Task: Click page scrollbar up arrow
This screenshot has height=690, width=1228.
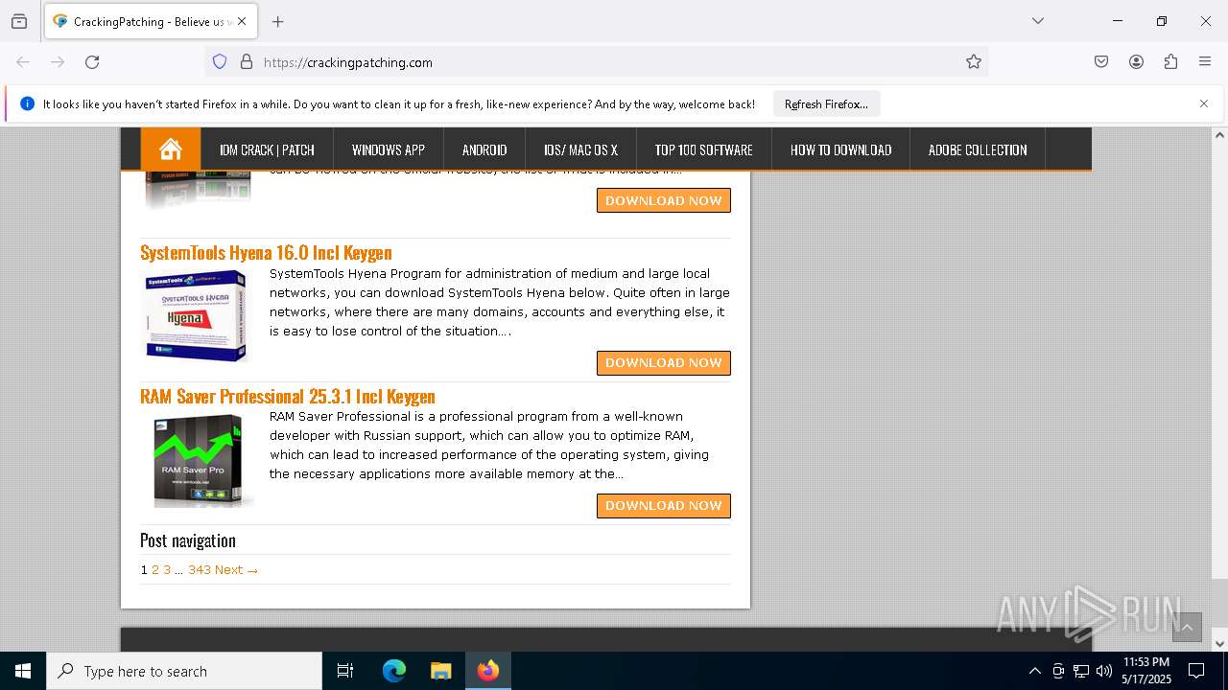Action: click(1219, 135)
